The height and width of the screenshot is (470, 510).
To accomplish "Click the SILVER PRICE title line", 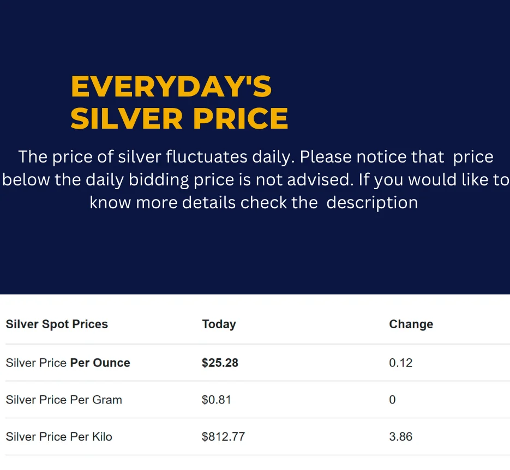I will coord(179,118).
